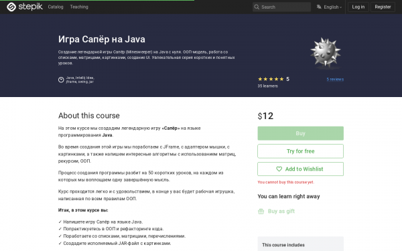Viewport: 402px width, 251px height.
Task: Click the 'This course includes' heading
Action: (283, 245)
